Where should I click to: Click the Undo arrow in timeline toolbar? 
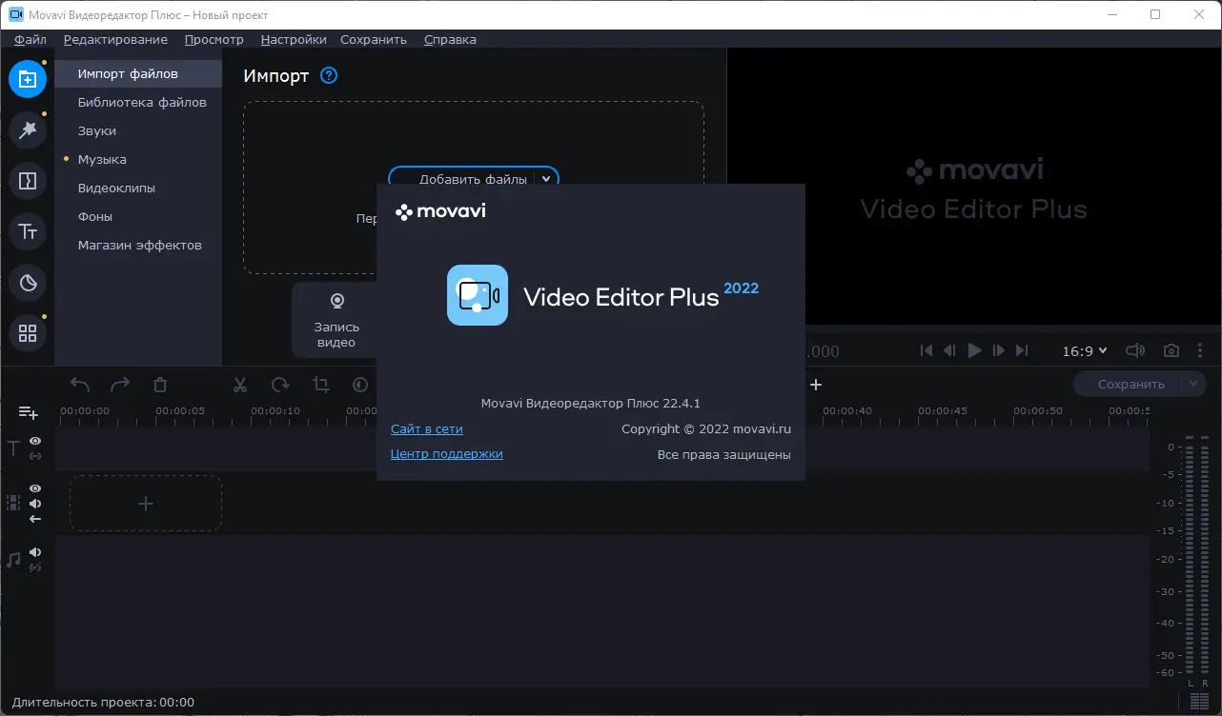(x=80, y=385)
